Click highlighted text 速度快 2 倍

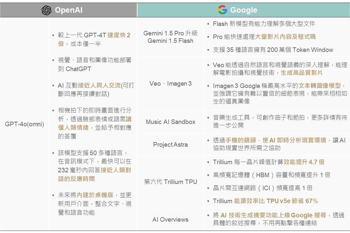pos(119,35)
